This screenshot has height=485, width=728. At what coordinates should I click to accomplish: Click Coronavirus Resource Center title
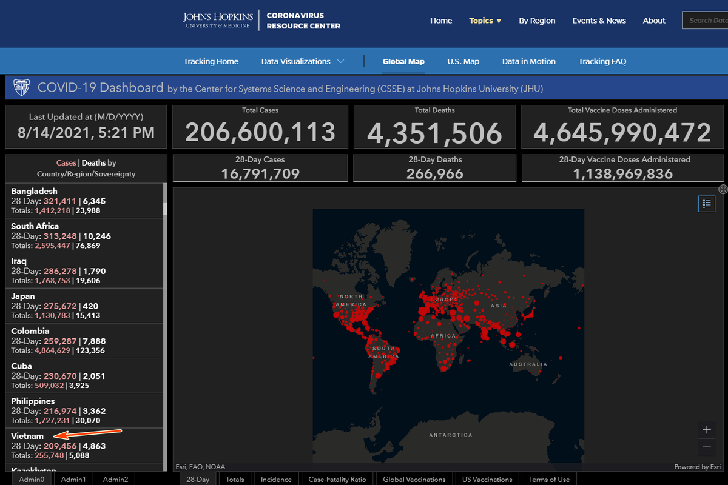tap(303, 20)
